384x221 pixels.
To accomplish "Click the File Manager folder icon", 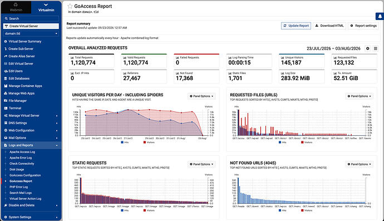I will 6,101.
